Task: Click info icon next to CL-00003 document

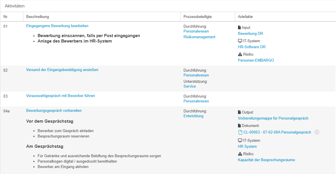Action: pos(317,132)
